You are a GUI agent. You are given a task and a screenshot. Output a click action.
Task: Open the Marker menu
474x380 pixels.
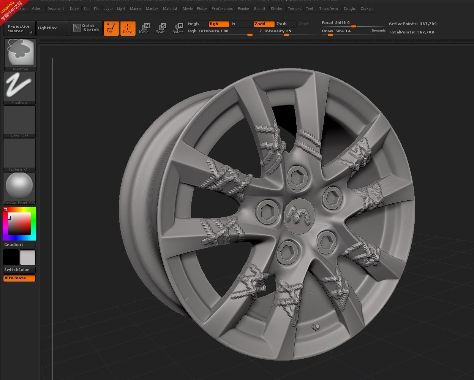(152, 9)
